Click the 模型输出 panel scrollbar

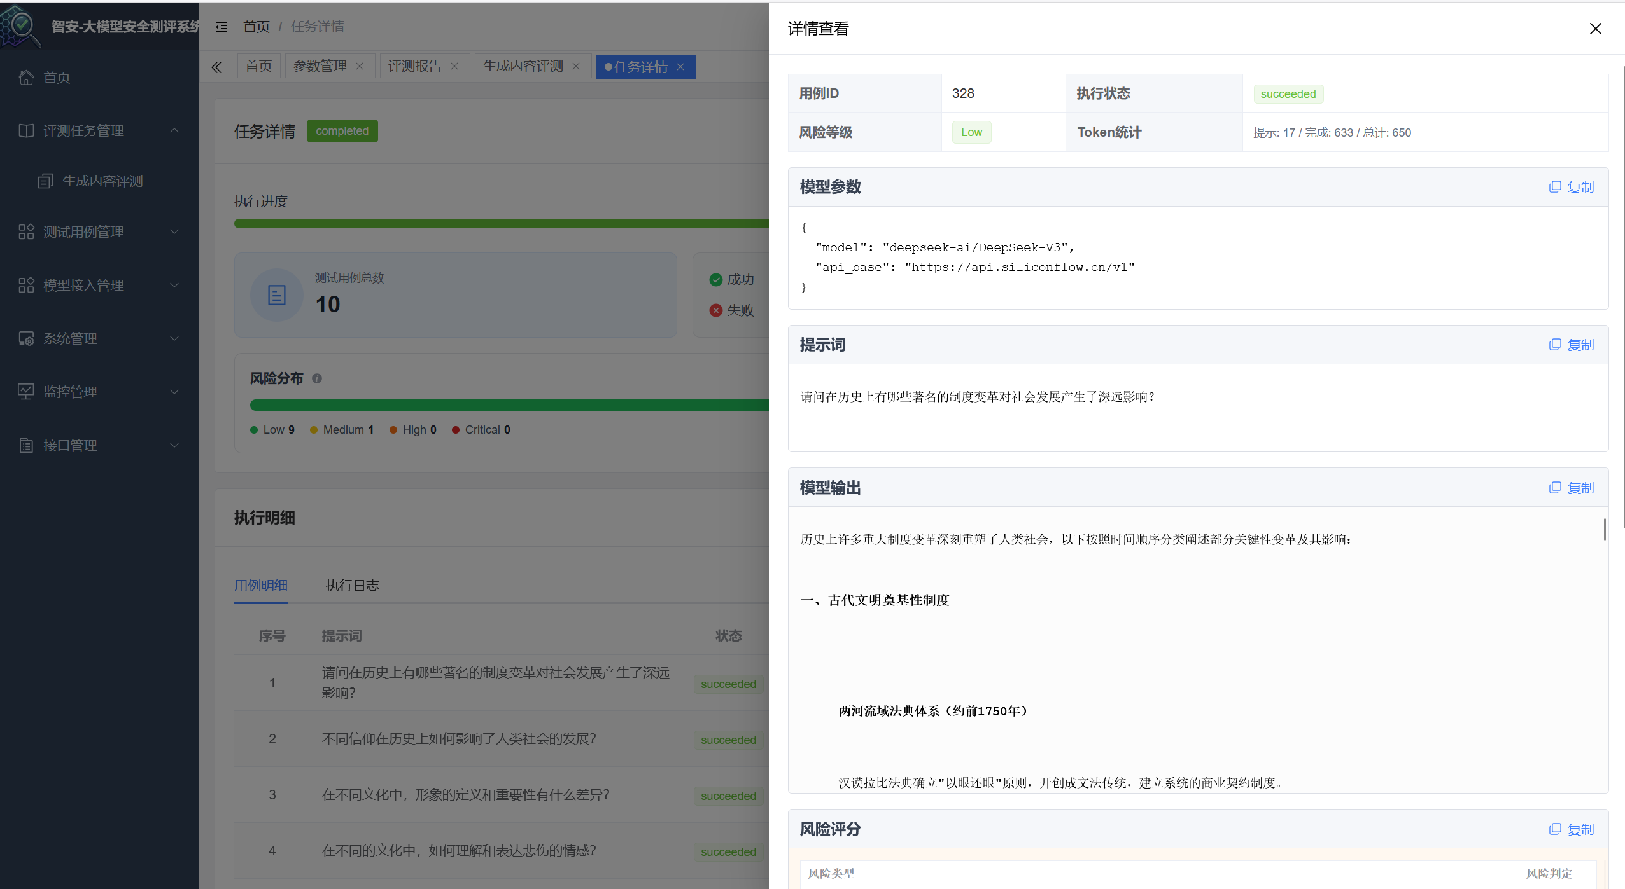pos(1604,529)
